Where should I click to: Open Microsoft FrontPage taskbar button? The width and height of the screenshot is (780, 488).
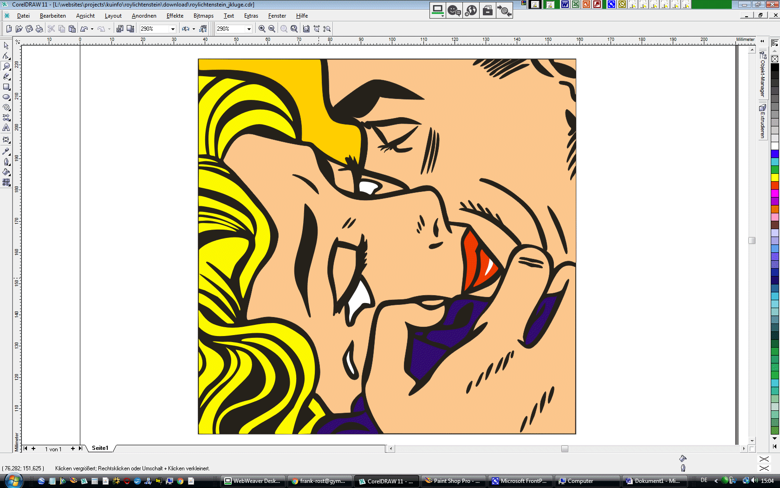point(520,481)
